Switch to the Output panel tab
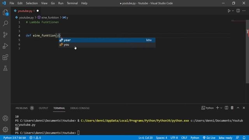 point(43,108)
